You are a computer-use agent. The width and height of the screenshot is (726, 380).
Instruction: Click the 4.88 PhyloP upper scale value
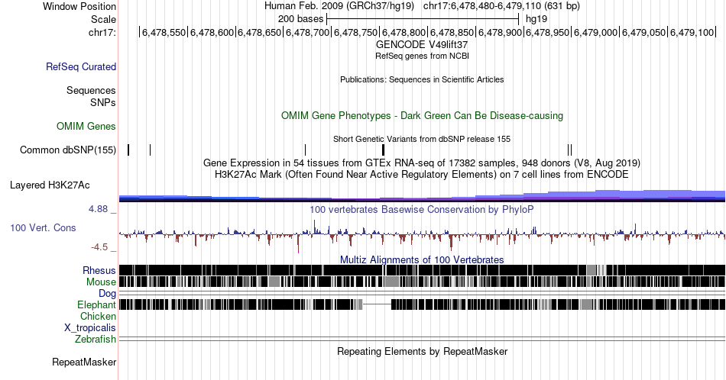[x=98, y=209]
